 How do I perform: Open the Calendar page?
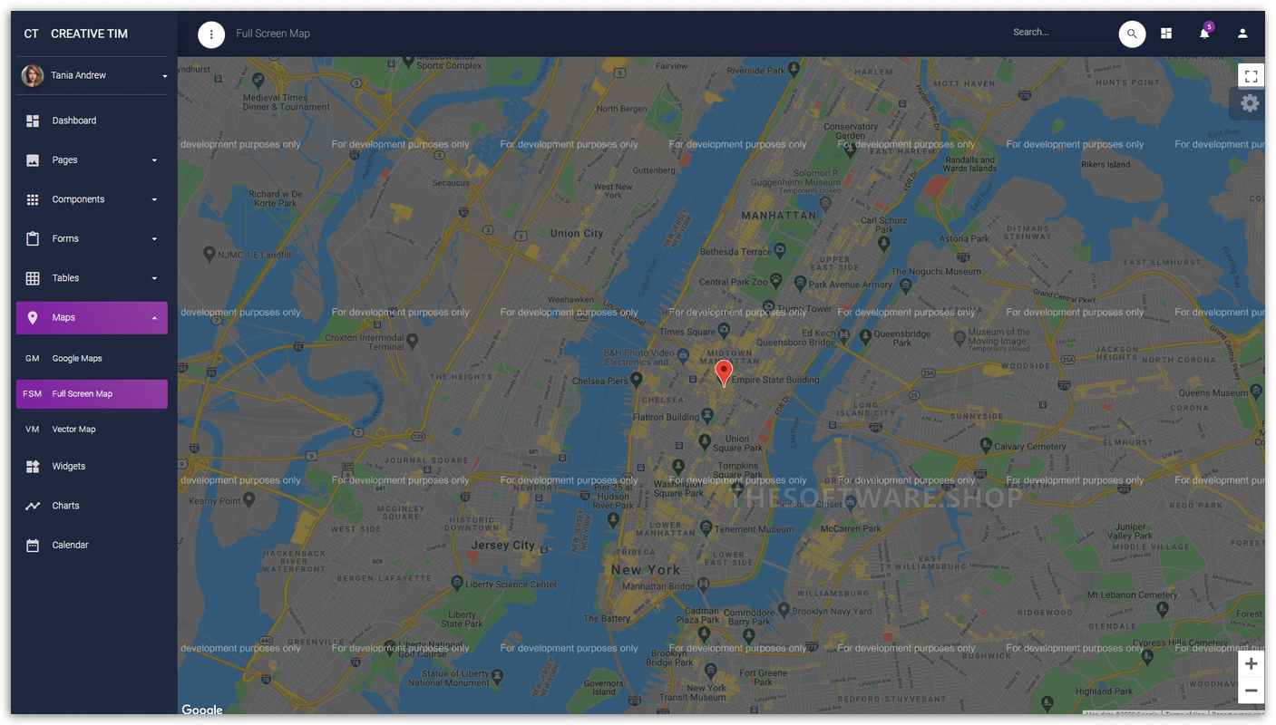click(70, 546)
